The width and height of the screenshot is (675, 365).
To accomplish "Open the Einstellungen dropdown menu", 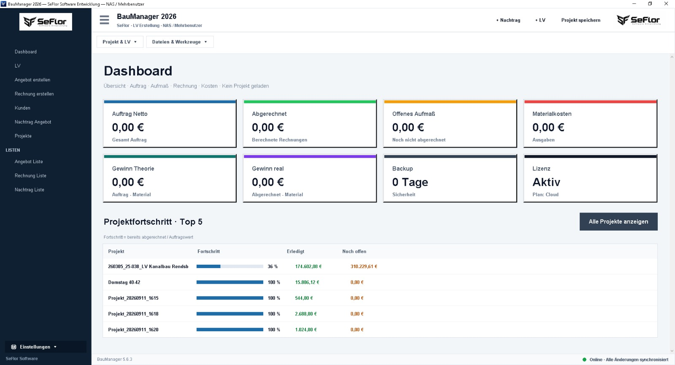I will [x=46, y=347].
